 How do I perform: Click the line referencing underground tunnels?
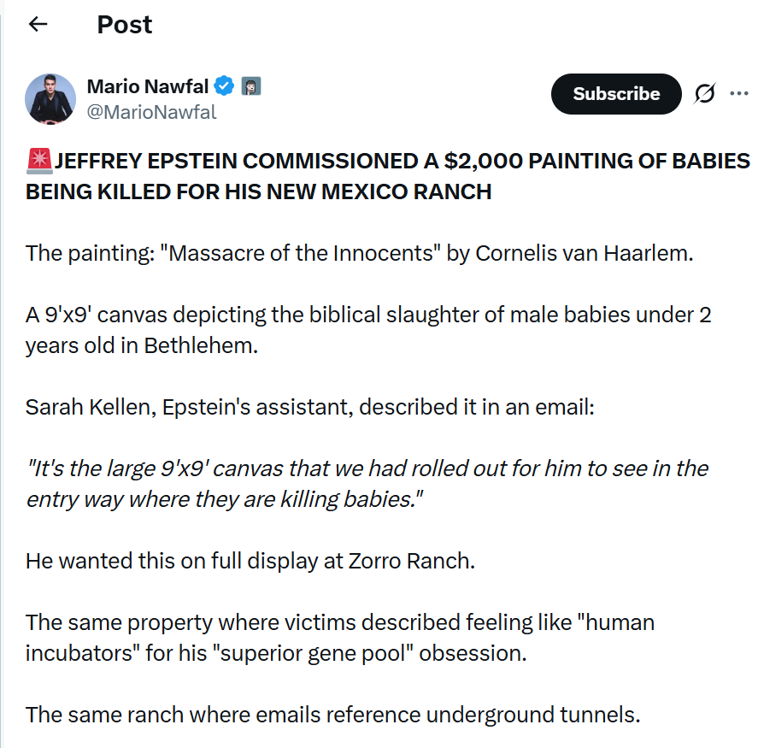(332, 714)
